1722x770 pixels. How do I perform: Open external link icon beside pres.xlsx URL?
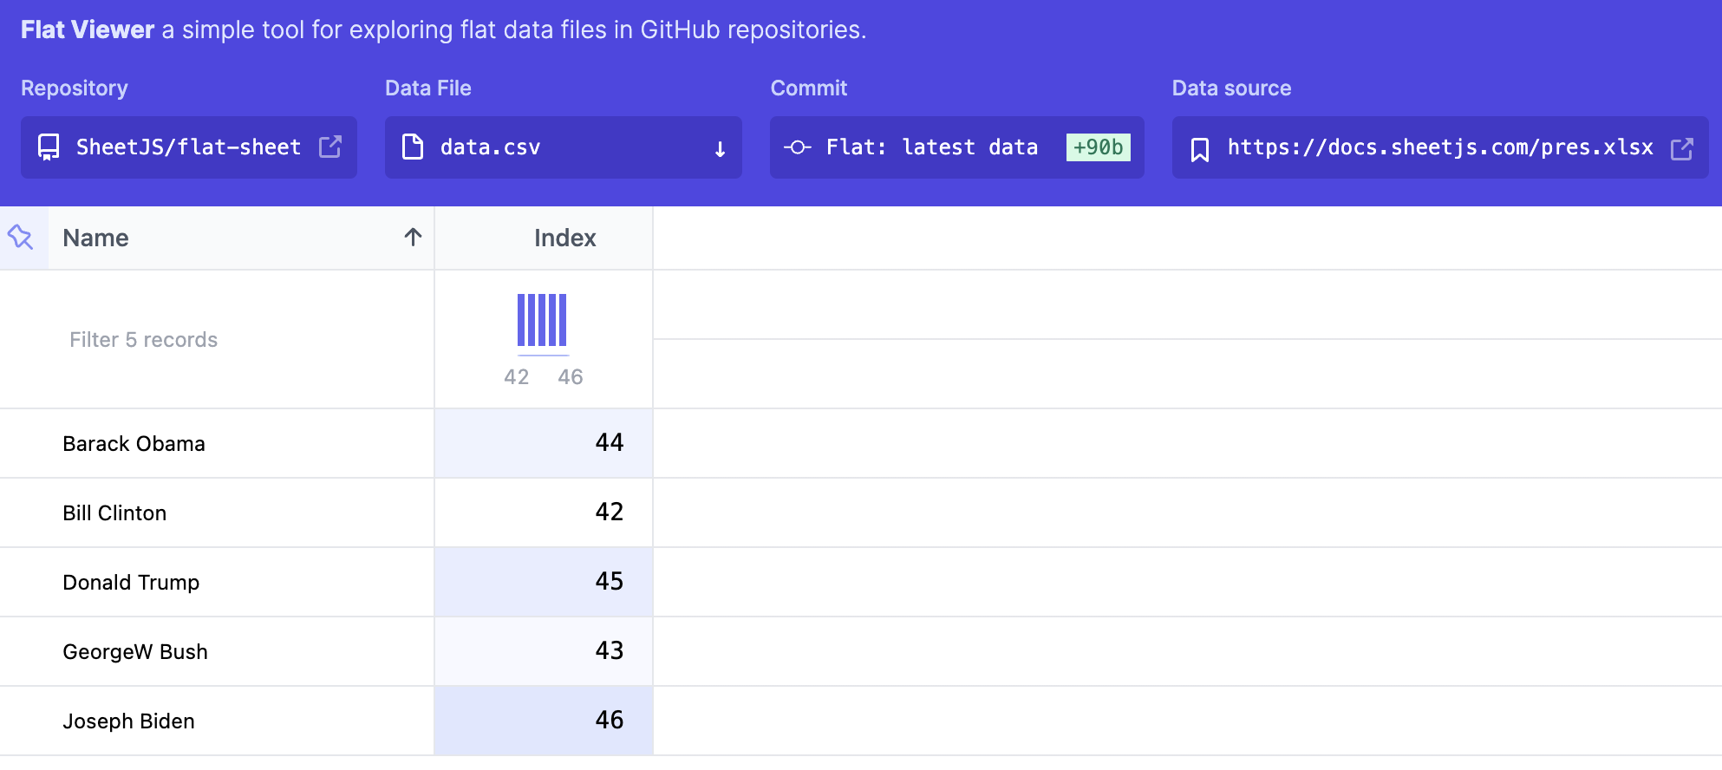click(x=1681, y=148)
